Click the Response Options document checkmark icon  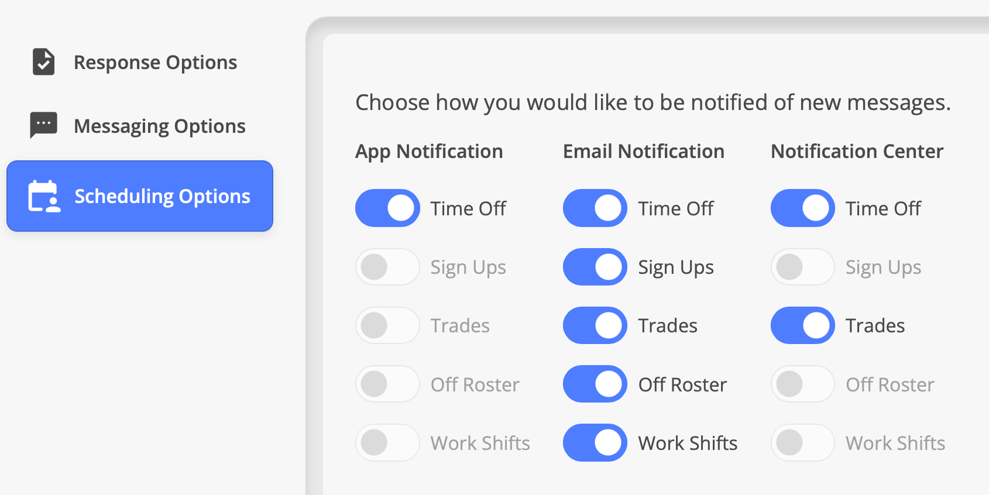pos(43,62)
